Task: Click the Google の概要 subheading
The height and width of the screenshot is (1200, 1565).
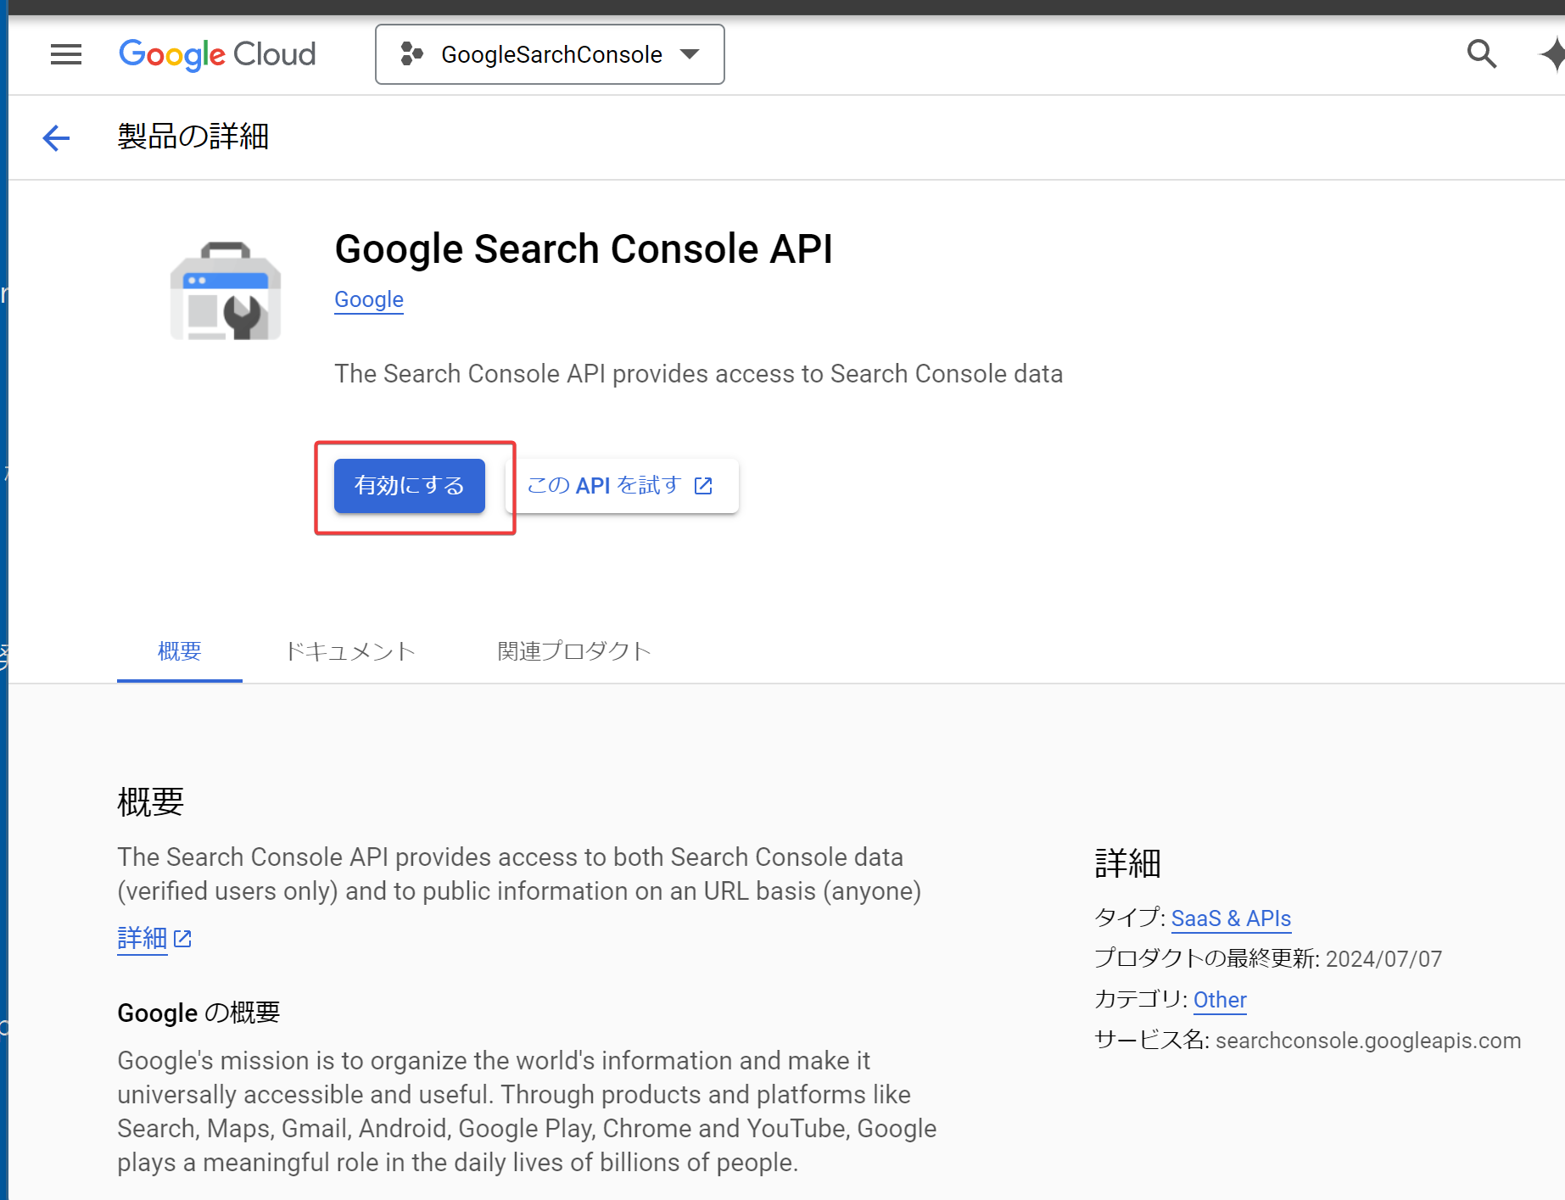Action: click(198, 1013)
